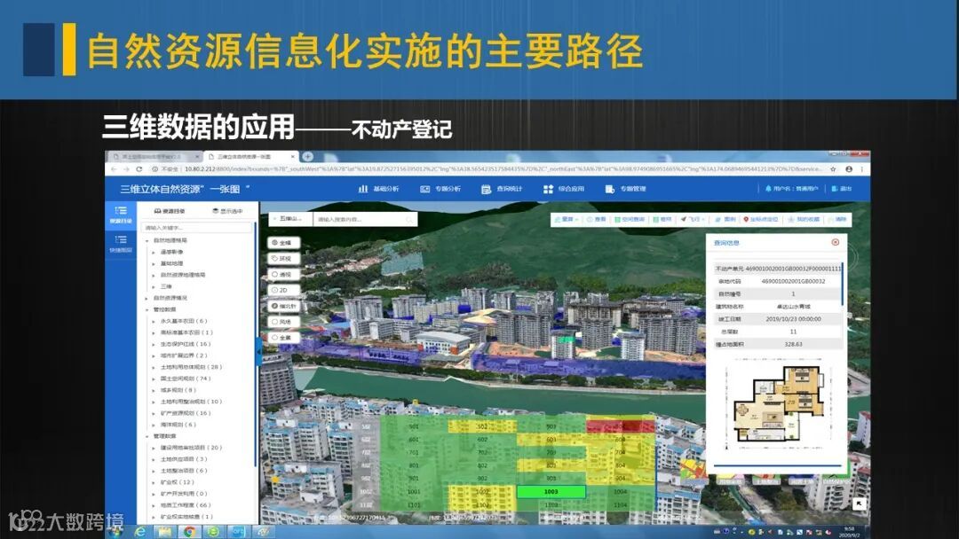Switch to the 显示选中 panel tab
The width and height of the screenshot is (959, 539).
point(227,211)
